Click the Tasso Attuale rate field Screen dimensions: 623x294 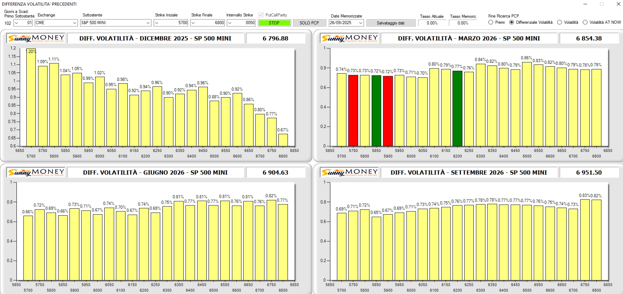point(432,23)
